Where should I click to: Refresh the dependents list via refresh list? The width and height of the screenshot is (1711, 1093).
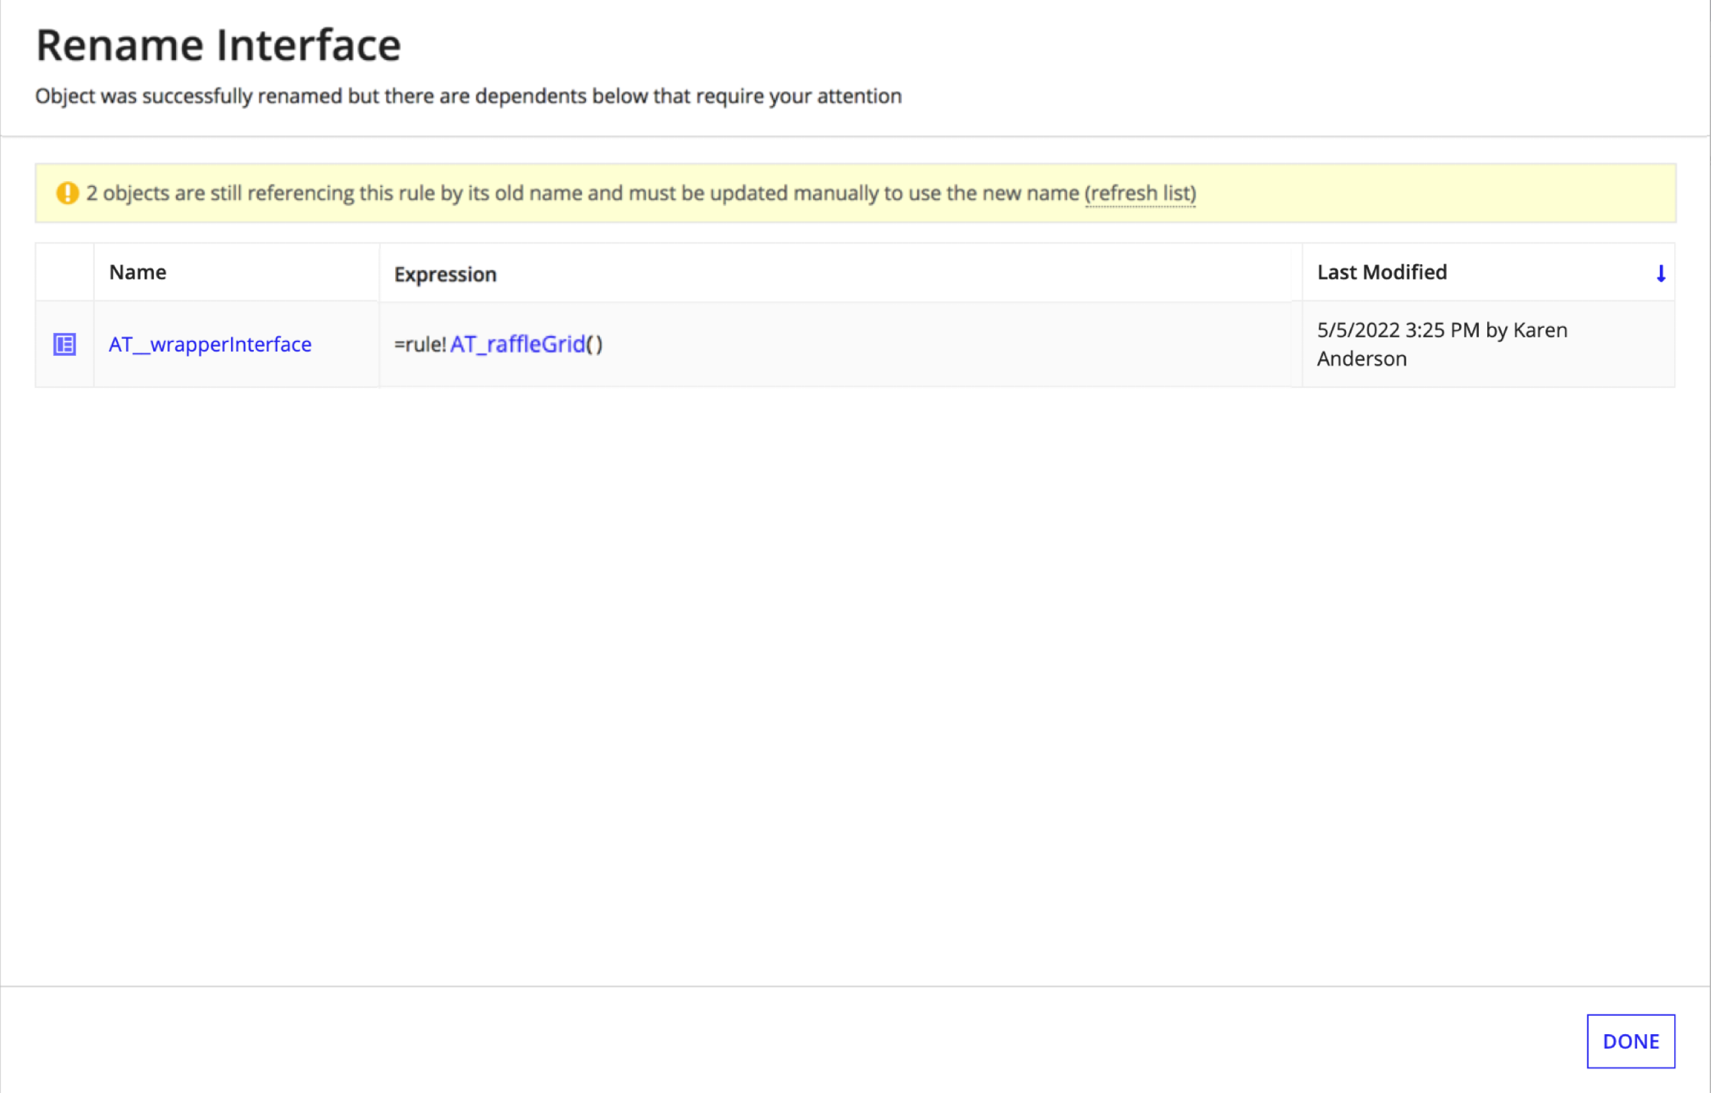click(1141, 194)
